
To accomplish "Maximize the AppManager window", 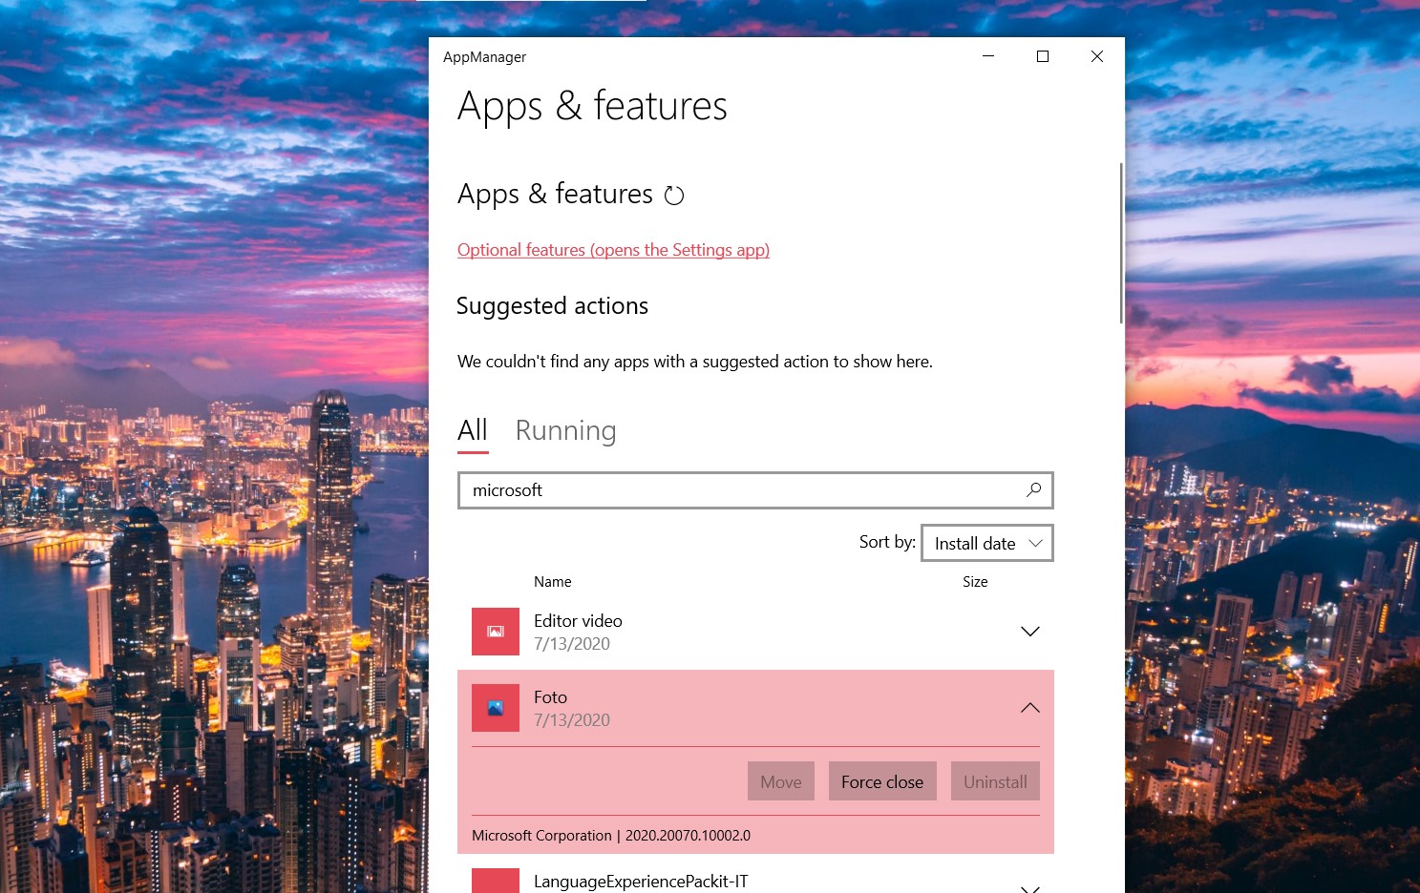I will coord(1043,56).
